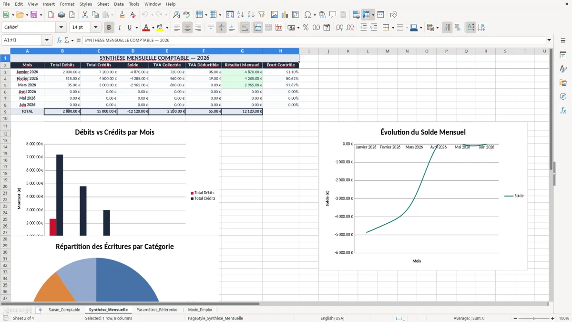Open the Select Function sigma dropdown

72,41
